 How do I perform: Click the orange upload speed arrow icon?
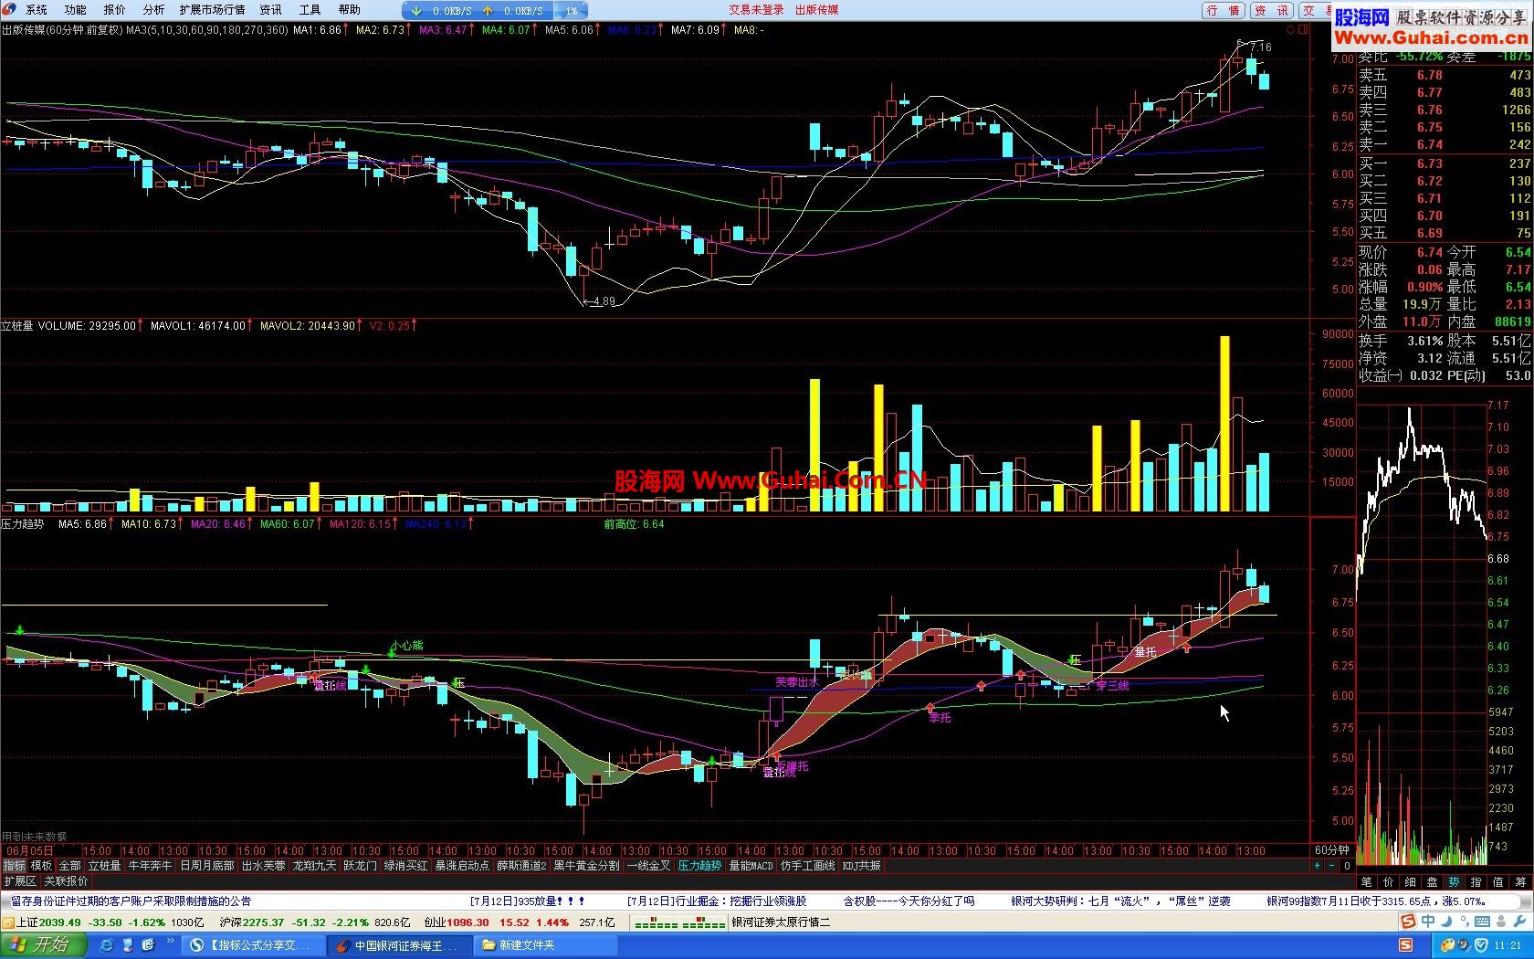point(488,11)
